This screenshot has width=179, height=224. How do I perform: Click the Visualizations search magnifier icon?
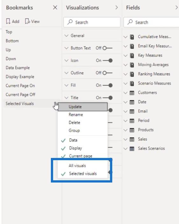pyautogui.click(x=70, y=22)
